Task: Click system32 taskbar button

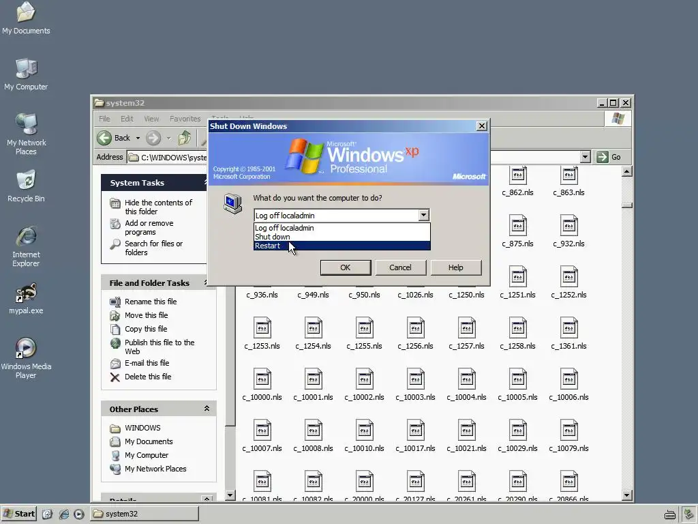Action: point(145,514)
